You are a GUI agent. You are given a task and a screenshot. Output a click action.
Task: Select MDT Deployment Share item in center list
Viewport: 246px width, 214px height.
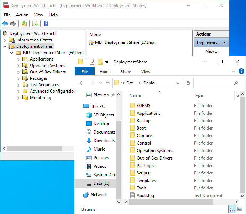(x=123, y=42)
